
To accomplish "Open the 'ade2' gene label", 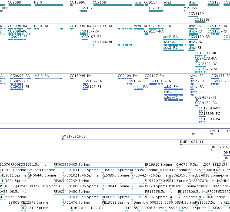I will click(x=167, y=2).
